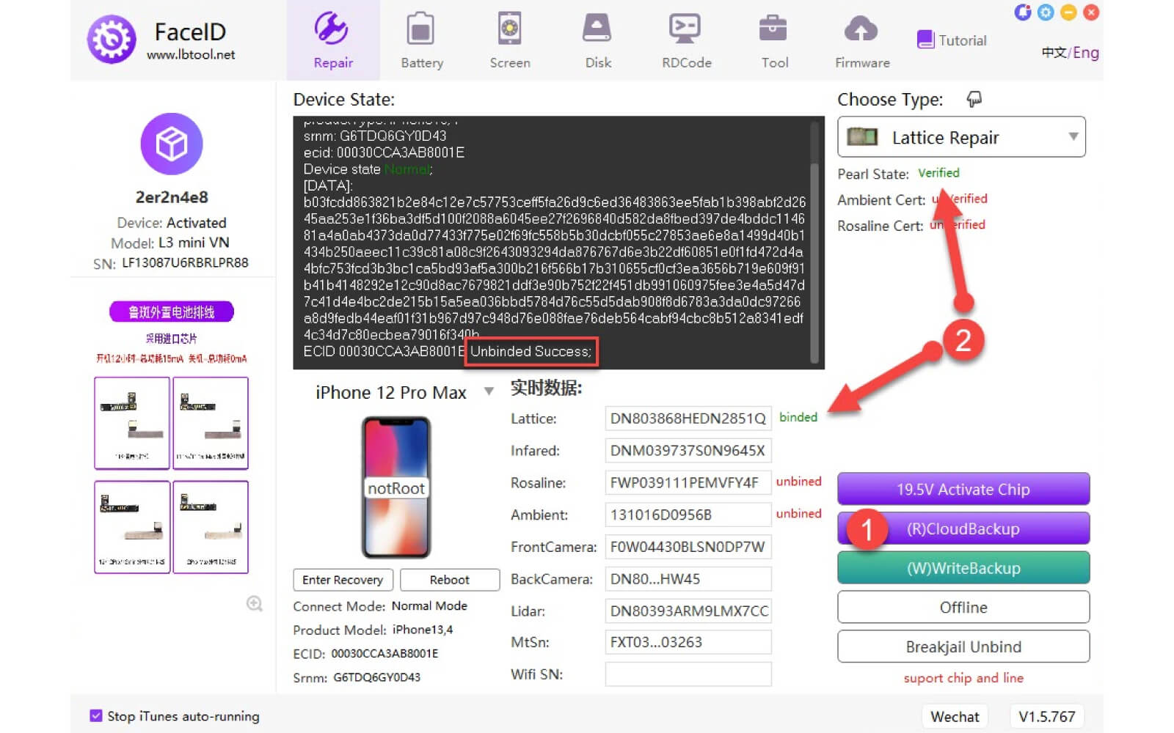Toggle Stop iTunes auto-running checkbox
This screenshot has width=1174, height=733.
point(96,716)
